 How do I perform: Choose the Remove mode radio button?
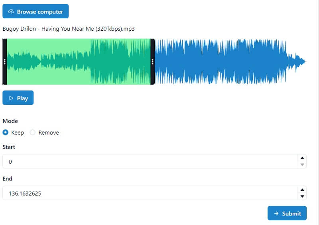click(x=33, y=133)
